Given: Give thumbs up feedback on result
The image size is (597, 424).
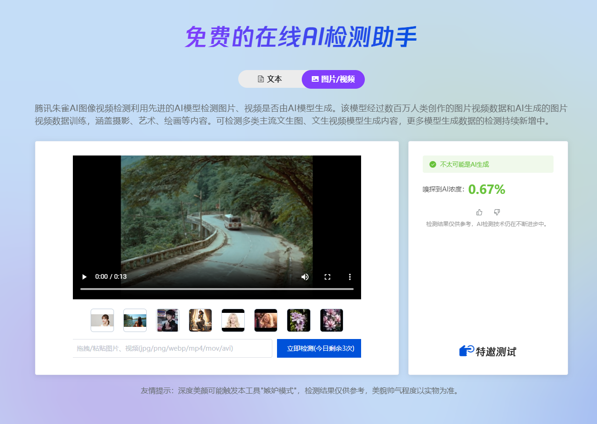Looking at the screenshot, I should click(479, 212).
